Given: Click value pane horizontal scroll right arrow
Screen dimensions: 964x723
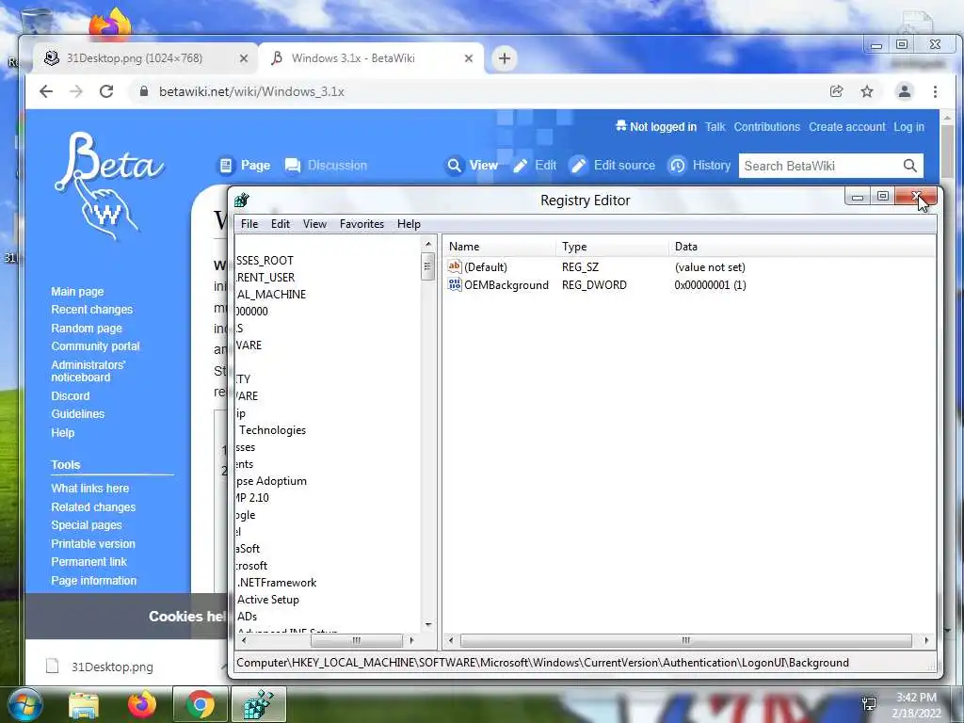Looking at the screenshot, I should [926, 640].
